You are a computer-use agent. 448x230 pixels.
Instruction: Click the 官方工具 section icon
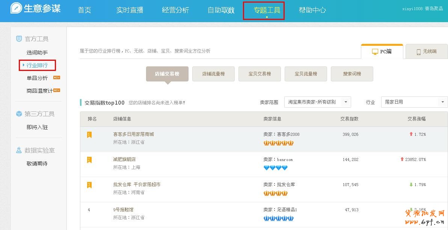19,39
